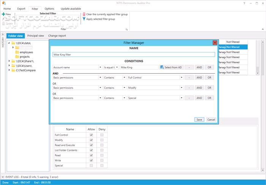Click the projects folder in tree
266x185 pixels.
(25, 57)
